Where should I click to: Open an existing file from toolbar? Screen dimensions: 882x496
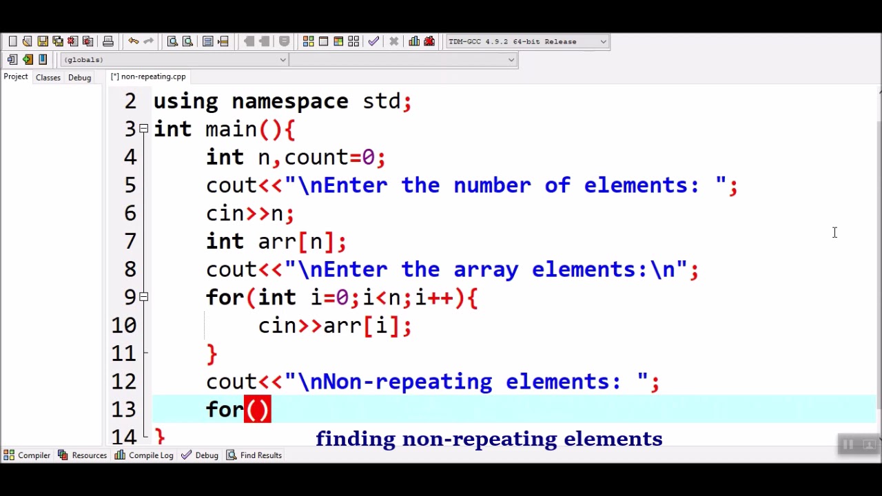pos(27,41)
